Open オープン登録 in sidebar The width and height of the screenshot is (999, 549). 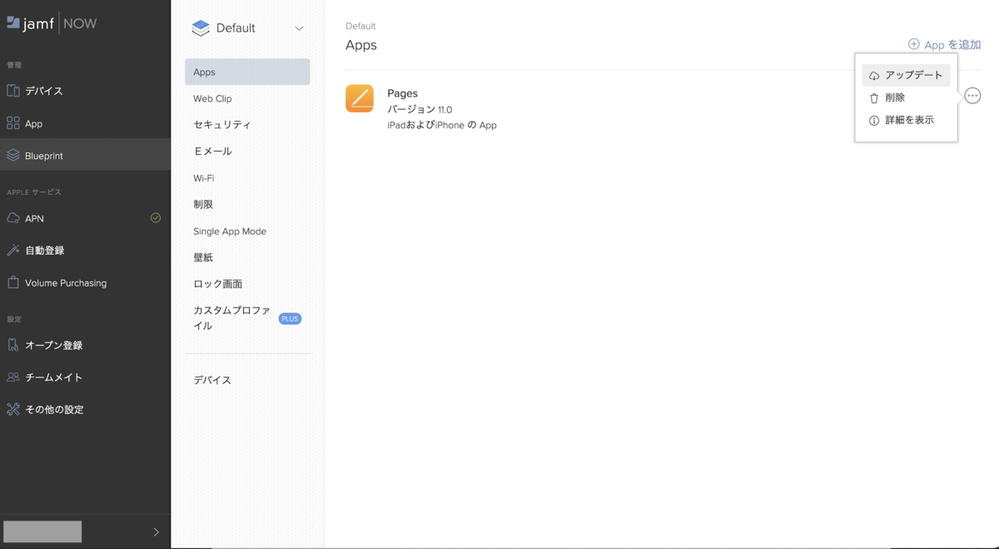(85, 345)
